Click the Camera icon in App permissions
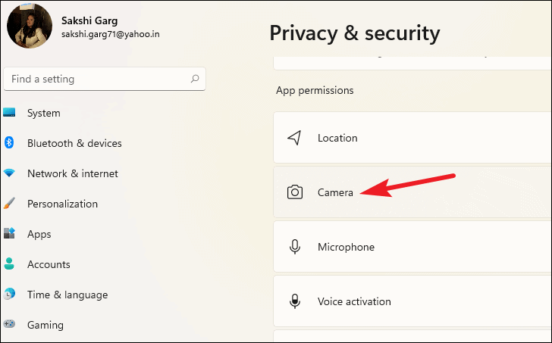Screen dimensions: 552x343 coord(295,192)
